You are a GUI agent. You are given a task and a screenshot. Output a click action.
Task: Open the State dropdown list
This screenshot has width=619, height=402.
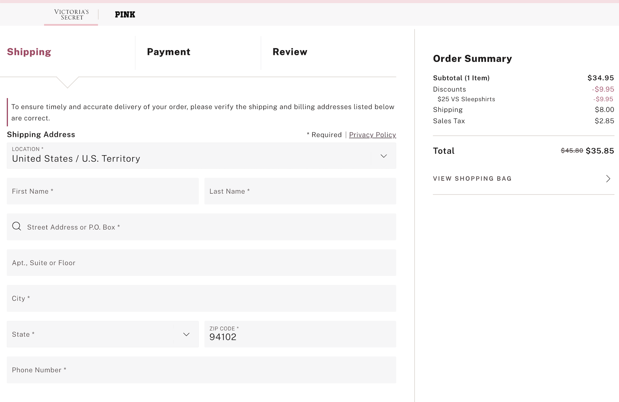(x=102, y=334)
